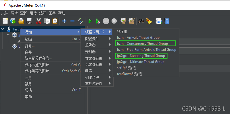This screenshot has height=114, width=230.
Task: Expand the 线程（用户） submenu
Action: click(x=97, y=32)
